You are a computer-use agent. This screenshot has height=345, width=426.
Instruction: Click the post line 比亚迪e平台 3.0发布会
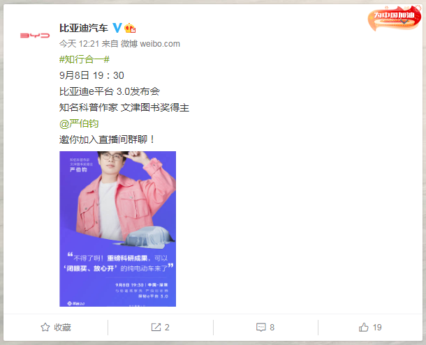coord(110,91)
